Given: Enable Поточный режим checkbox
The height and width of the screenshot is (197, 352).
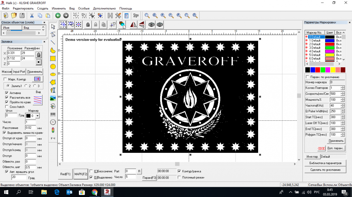Looking at the screenshot, I should click(180, 177).
